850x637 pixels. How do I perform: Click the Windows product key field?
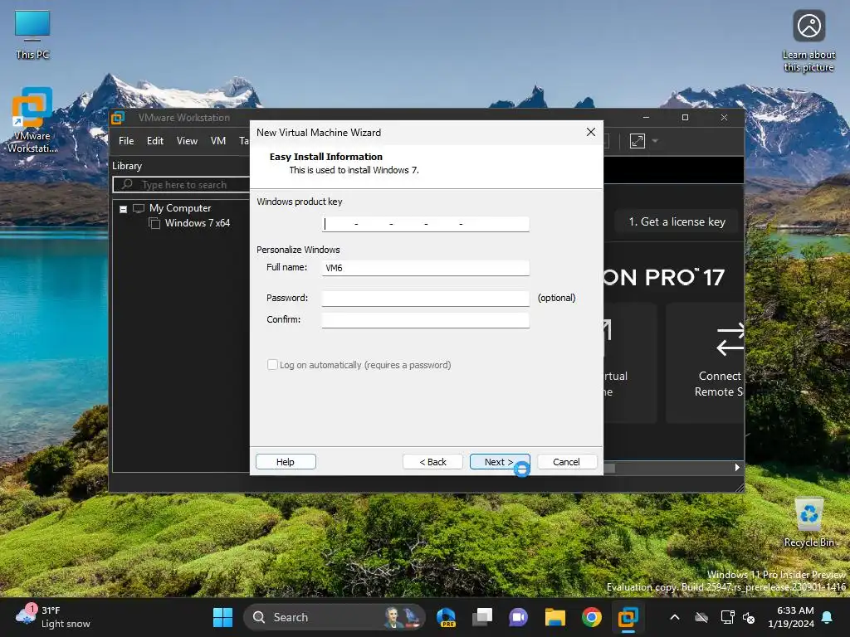coord(426,224)
